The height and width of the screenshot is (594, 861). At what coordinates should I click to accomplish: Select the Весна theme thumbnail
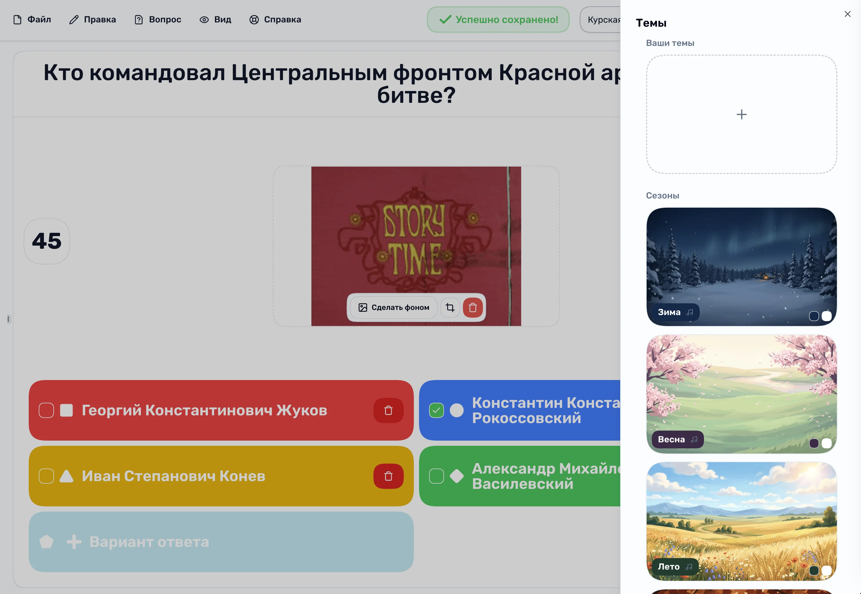pos(741,394)
